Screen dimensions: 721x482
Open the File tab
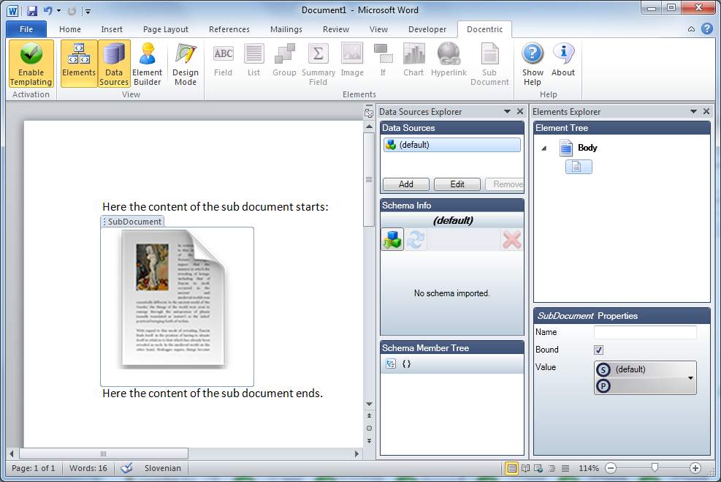[26, 29]
